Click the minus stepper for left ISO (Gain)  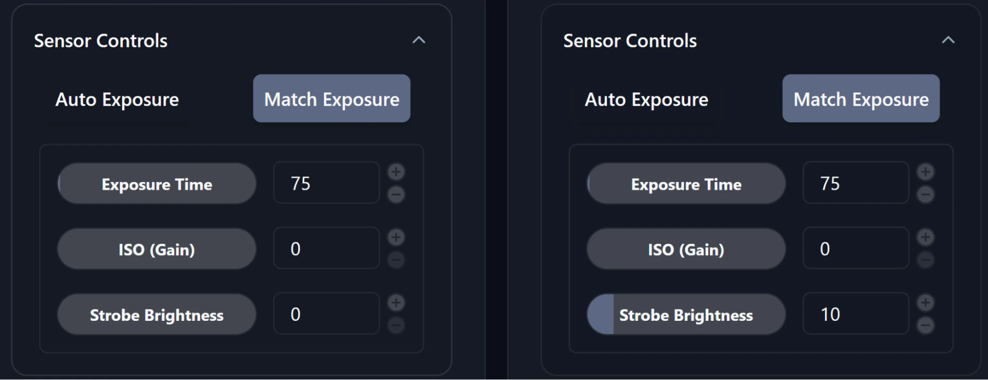[x=395, y=260]
